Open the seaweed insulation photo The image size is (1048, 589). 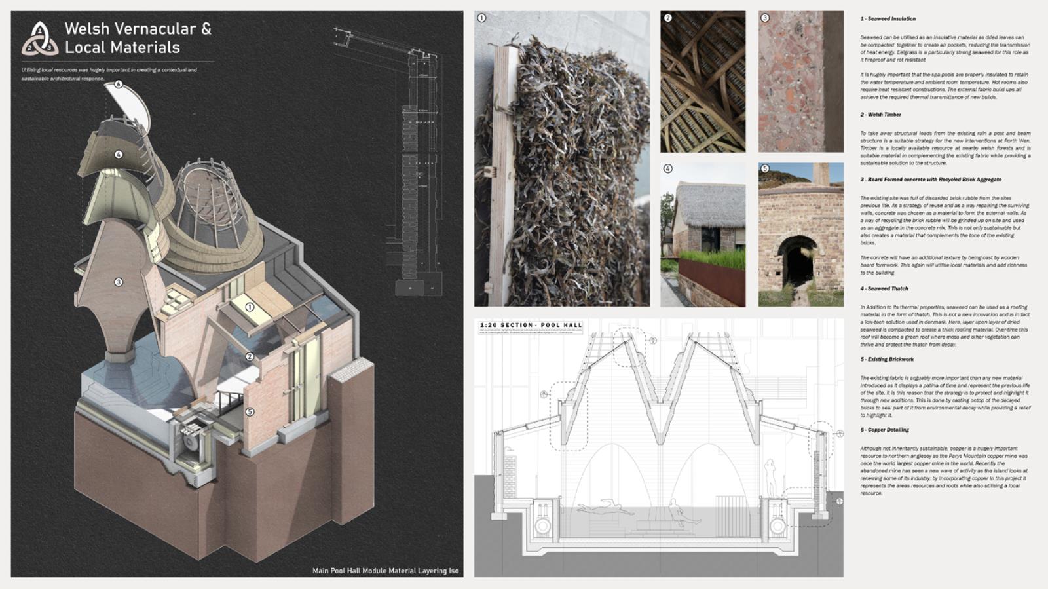pos(561,159)
